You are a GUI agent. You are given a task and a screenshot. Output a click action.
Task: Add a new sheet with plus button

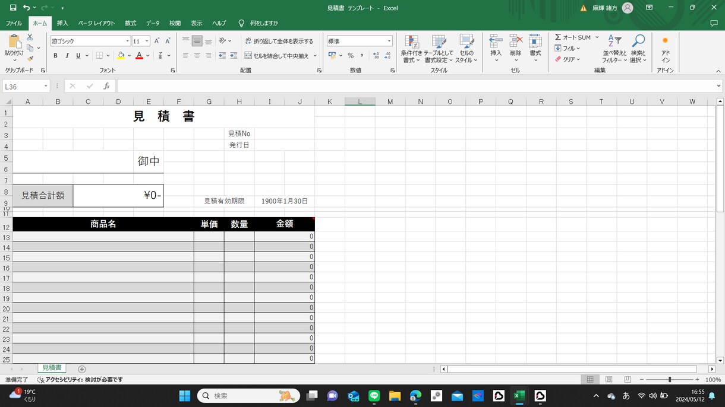(82, 369)
